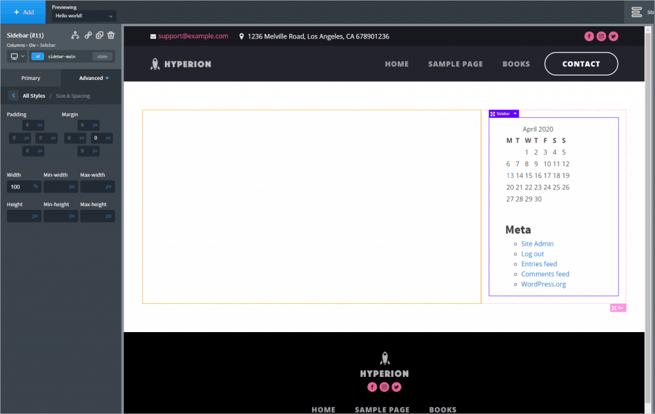Click the footer Twitter icon

tap(397, 387)
